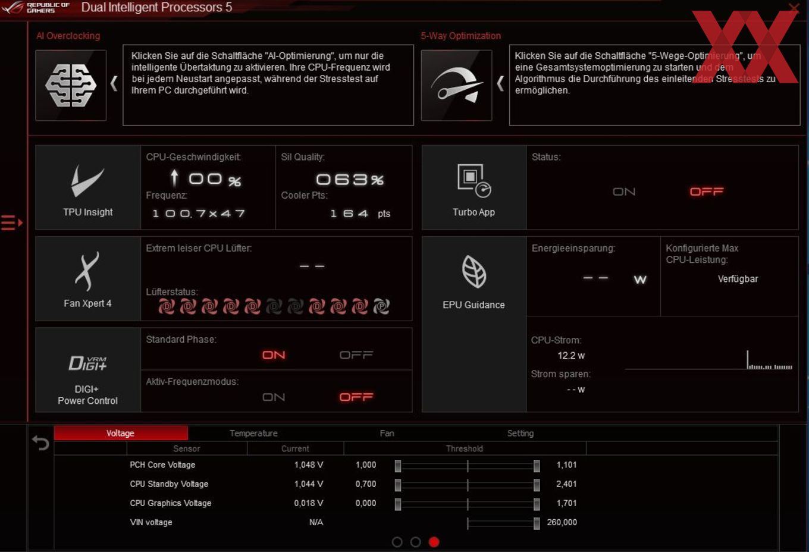The width and height of the screenshot is (809, 552).
Task: Select the second fan status icon
Action: coord(188,306)
